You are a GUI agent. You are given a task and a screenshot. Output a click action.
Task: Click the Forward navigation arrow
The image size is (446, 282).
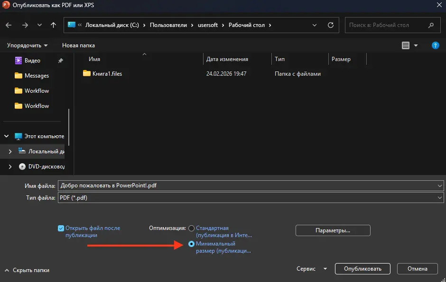25,25
